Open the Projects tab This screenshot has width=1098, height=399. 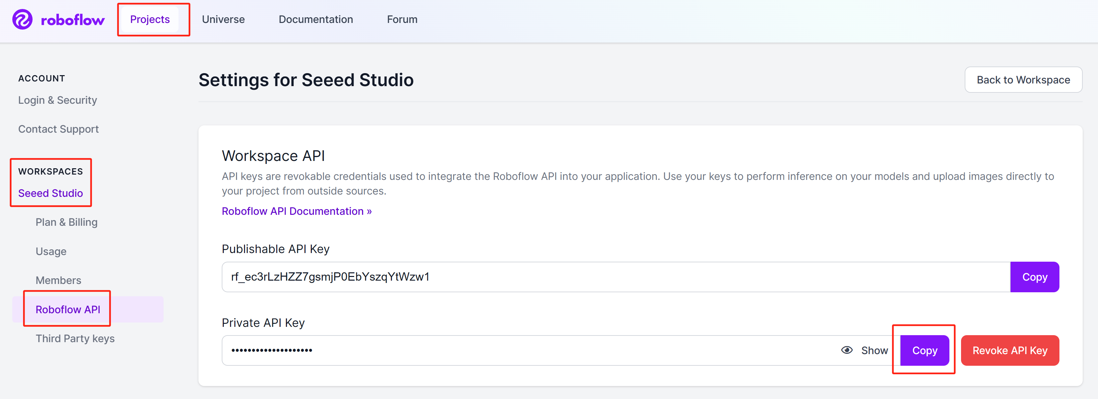click(150, 19)
